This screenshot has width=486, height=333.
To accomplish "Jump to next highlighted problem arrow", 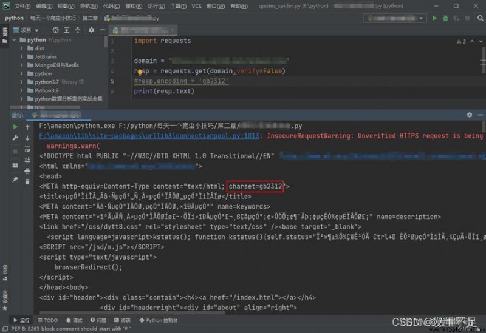I will coord(481,41).
